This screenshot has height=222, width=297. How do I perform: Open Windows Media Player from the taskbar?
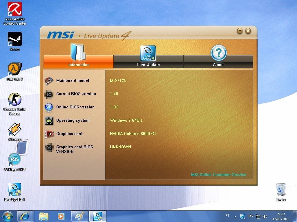[x=61, y=216]
